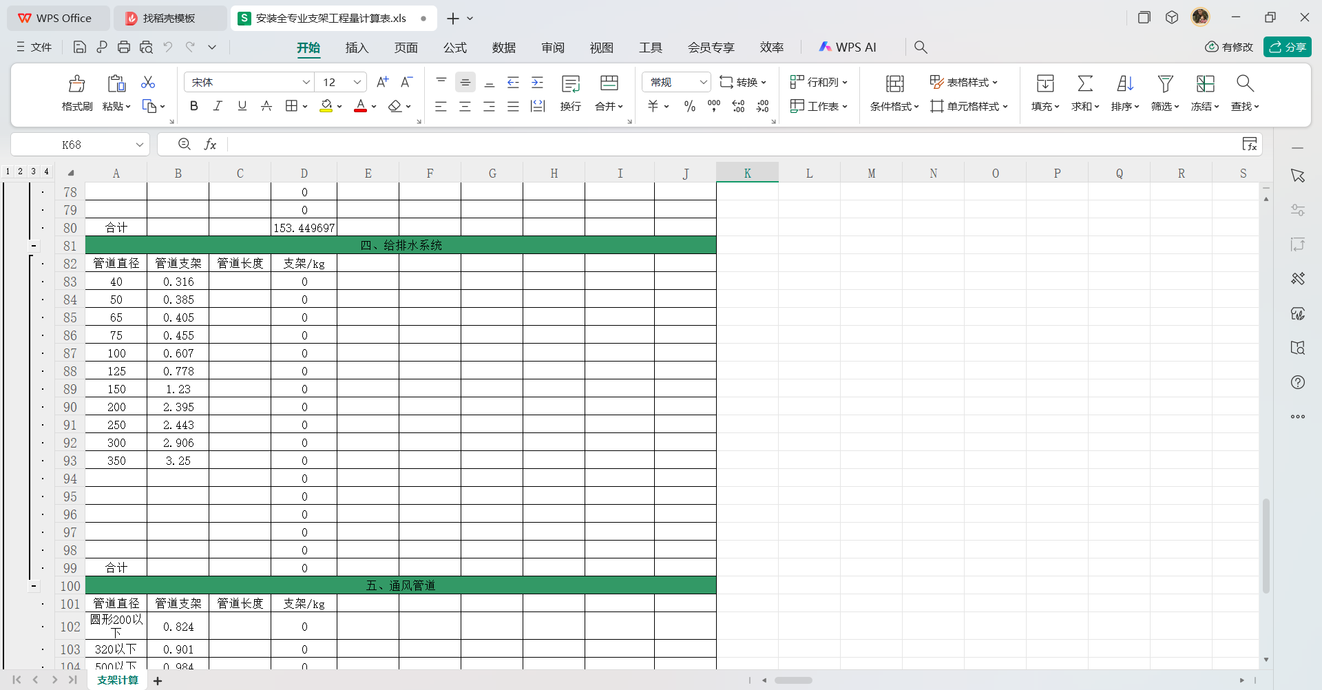Click the Redo arrow icon
1322x690 pixels.
[190, 47]
